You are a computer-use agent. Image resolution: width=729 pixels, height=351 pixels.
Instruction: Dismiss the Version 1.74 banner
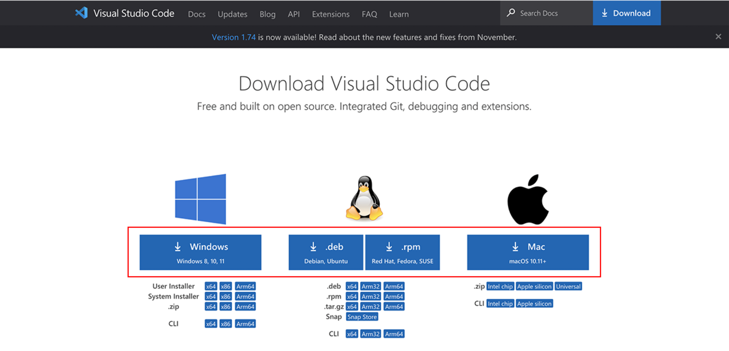[x=718, y=37]
